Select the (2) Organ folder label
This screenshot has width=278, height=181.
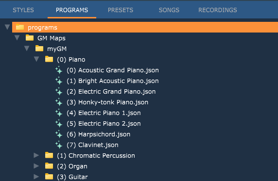tap(72, 166)
